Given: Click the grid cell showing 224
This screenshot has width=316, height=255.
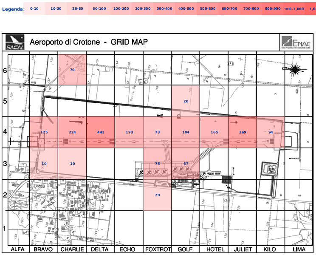Looking at the screenshot, I should point(72,132).
